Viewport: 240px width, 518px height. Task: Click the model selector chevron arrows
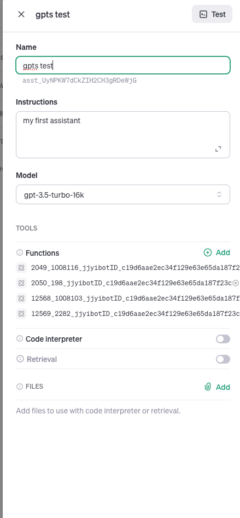point(219,194)
